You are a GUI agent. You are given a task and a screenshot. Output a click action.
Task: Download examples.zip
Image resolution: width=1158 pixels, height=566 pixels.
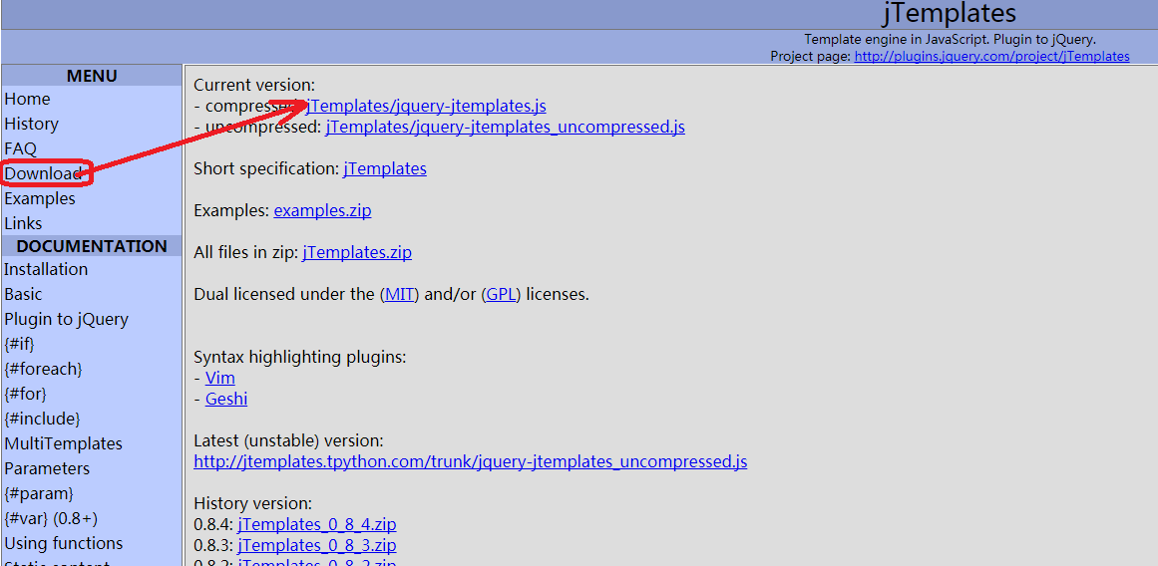[x=323, y=211]
